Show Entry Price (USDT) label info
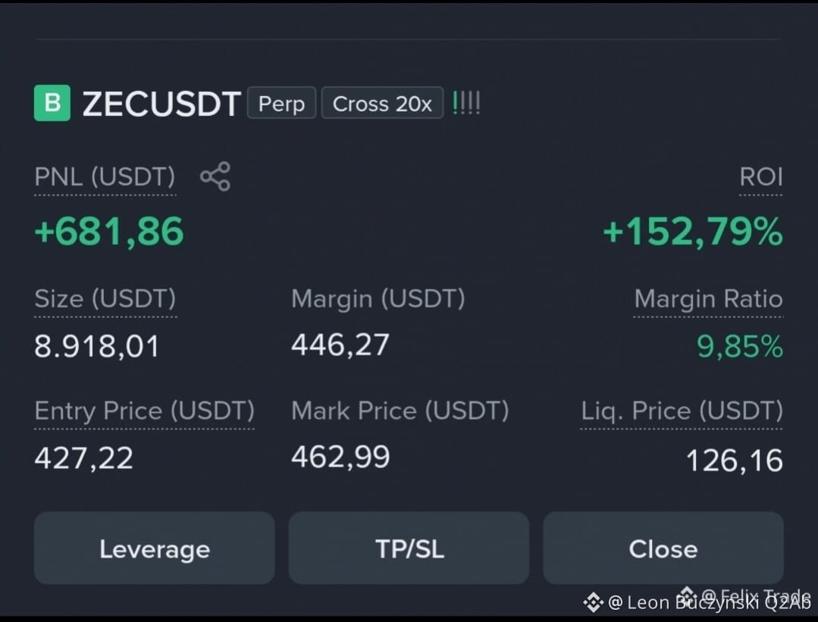 coord(145,411)
